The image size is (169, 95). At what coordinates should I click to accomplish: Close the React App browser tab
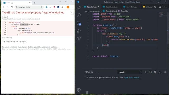[x=30, y=3]
